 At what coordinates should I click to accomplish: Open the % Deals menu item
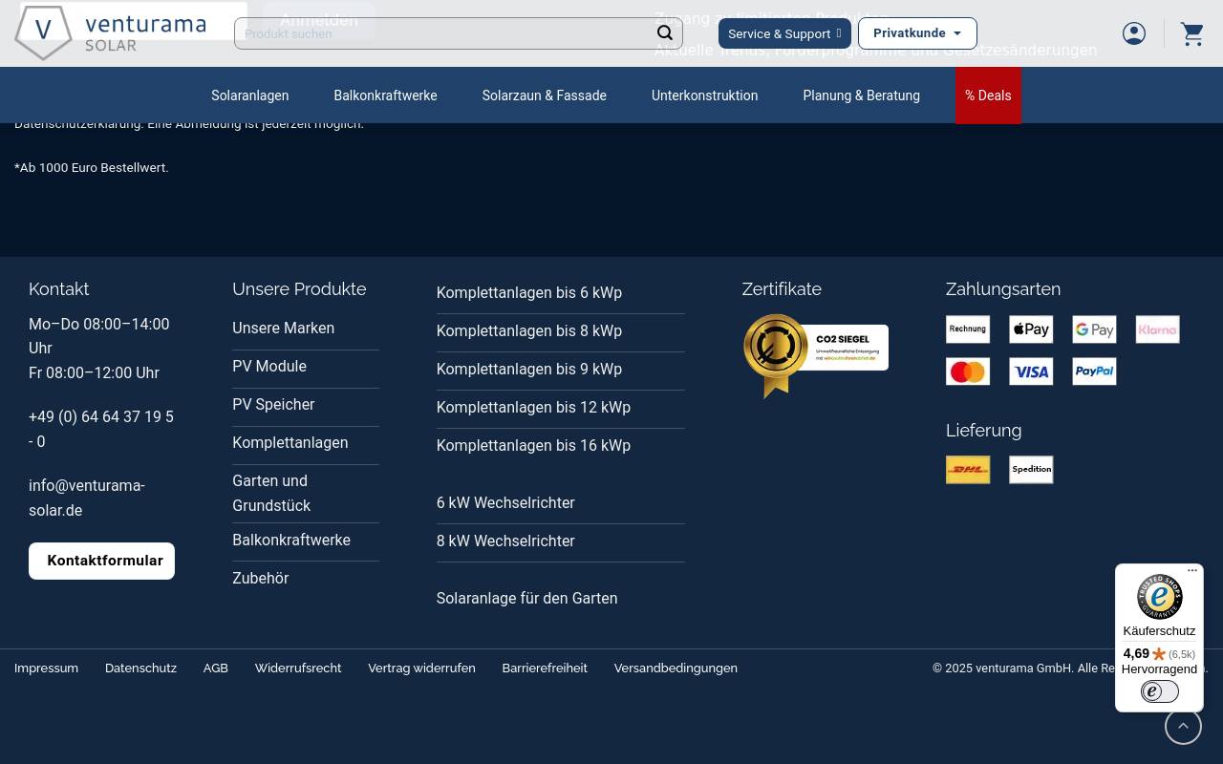988,95
